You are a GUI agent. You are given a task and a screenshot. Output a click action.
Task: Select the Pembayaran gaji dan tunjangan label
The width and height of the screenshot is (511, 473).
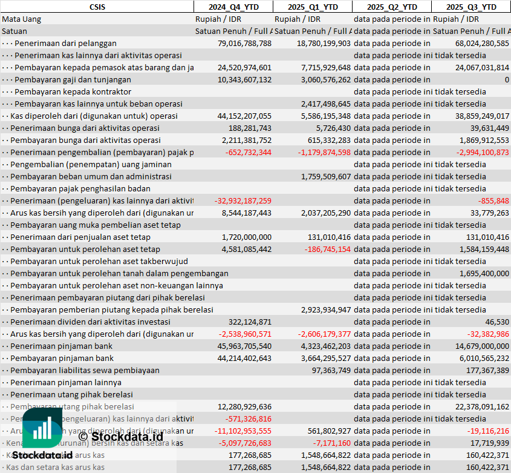pos(73,79)
